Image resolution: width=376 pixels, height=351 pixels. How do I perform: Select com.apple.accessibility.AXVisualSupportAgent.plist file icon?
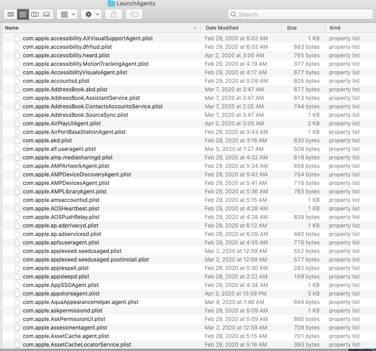point(17,39)
